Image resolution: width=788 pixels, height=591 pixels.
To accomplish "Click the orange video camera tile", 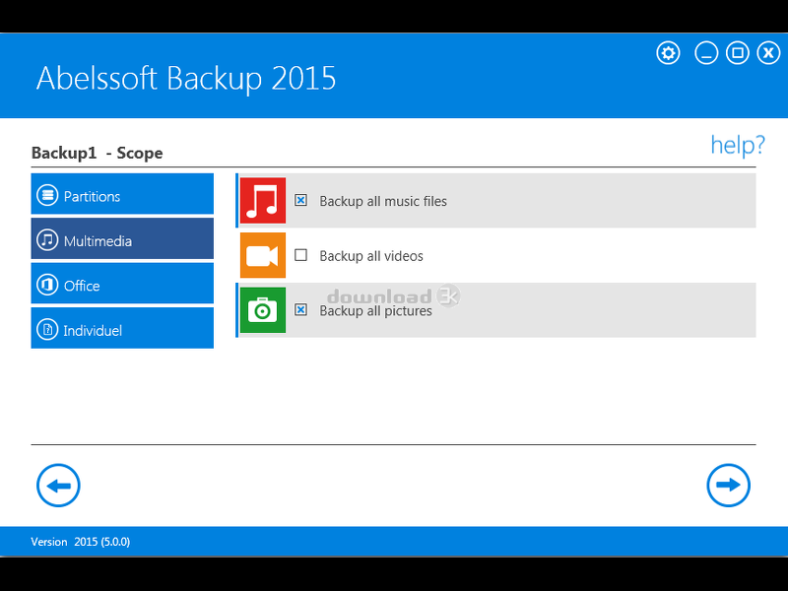I will (x=263, y=255).
